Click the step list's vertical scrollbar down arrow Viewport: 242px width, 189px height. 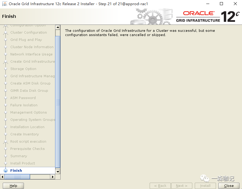tap(58, 171)
